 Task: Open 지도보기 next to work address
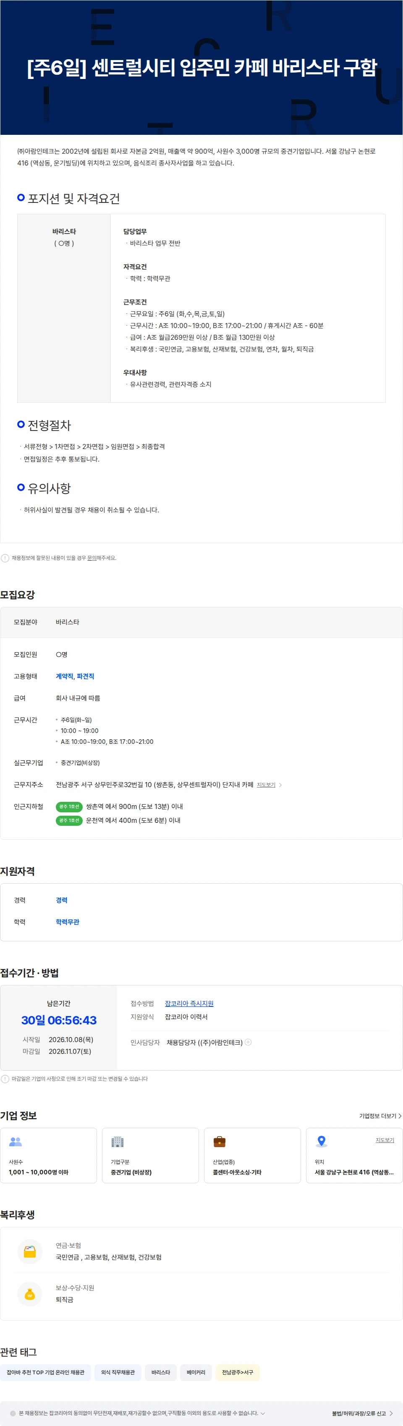coord(266,785)
